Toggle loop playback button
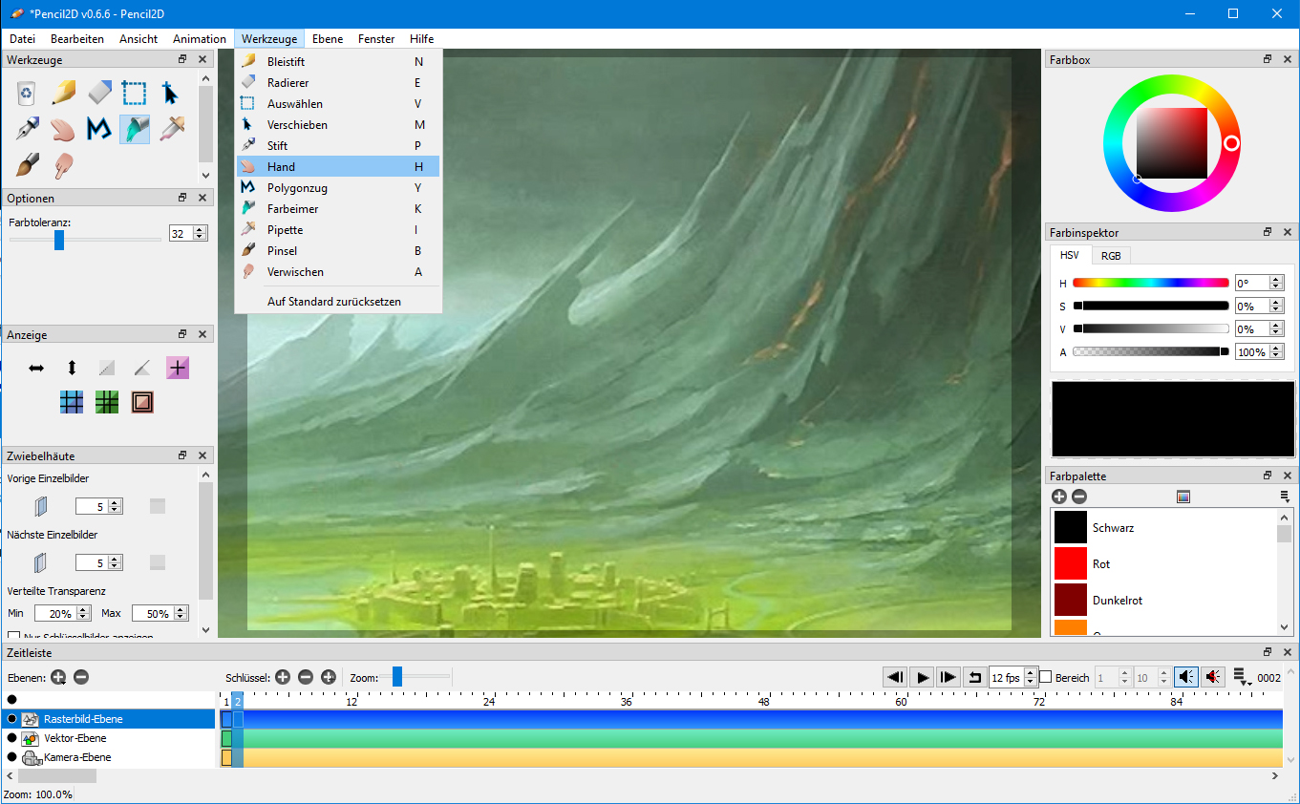The height and width of the screenshot is (804, 1300). tap(974, 677)
